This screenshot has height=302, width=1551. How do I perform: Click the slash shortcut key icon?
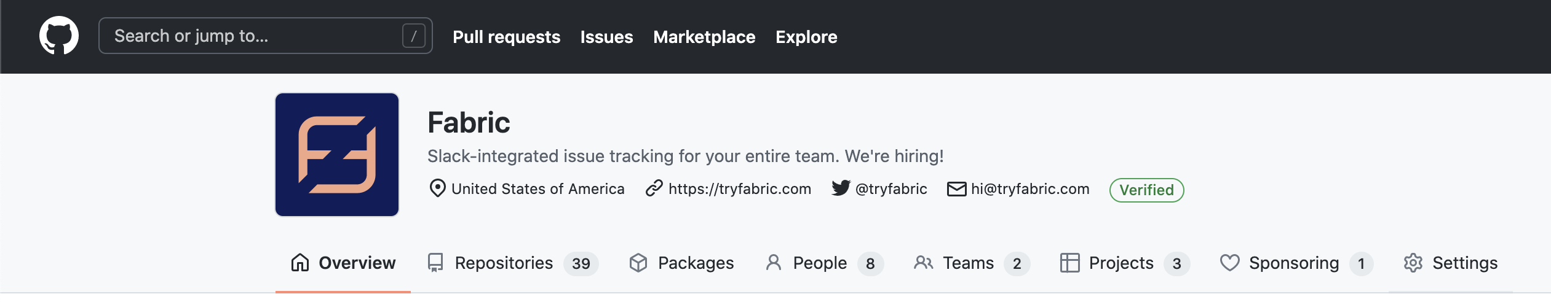click(x=414, y=36)
